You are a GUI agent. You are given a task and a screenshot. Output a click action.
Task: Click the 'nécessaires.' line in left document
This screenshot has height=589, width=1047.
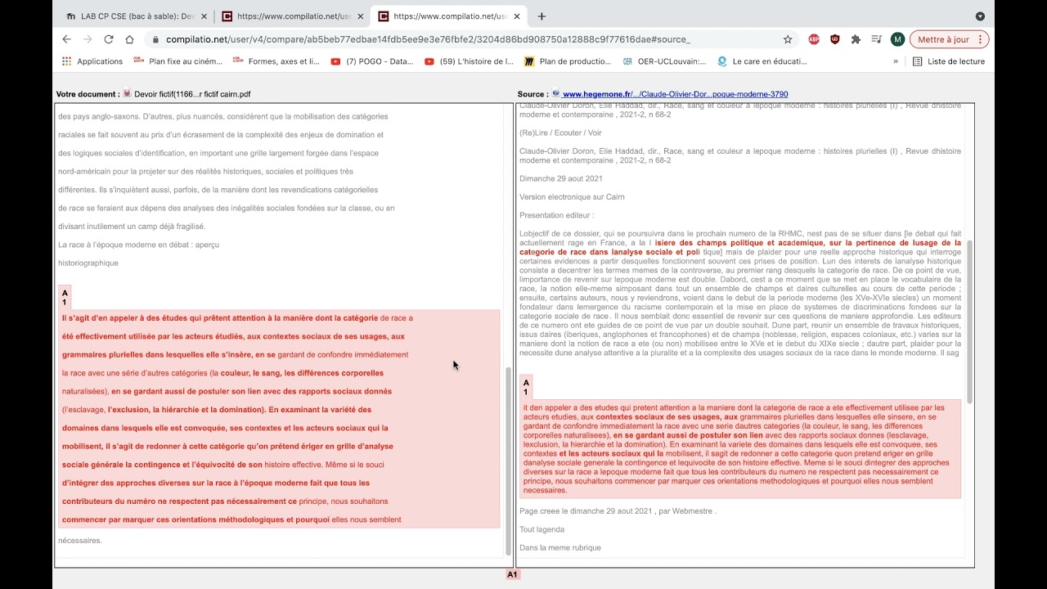80,540
